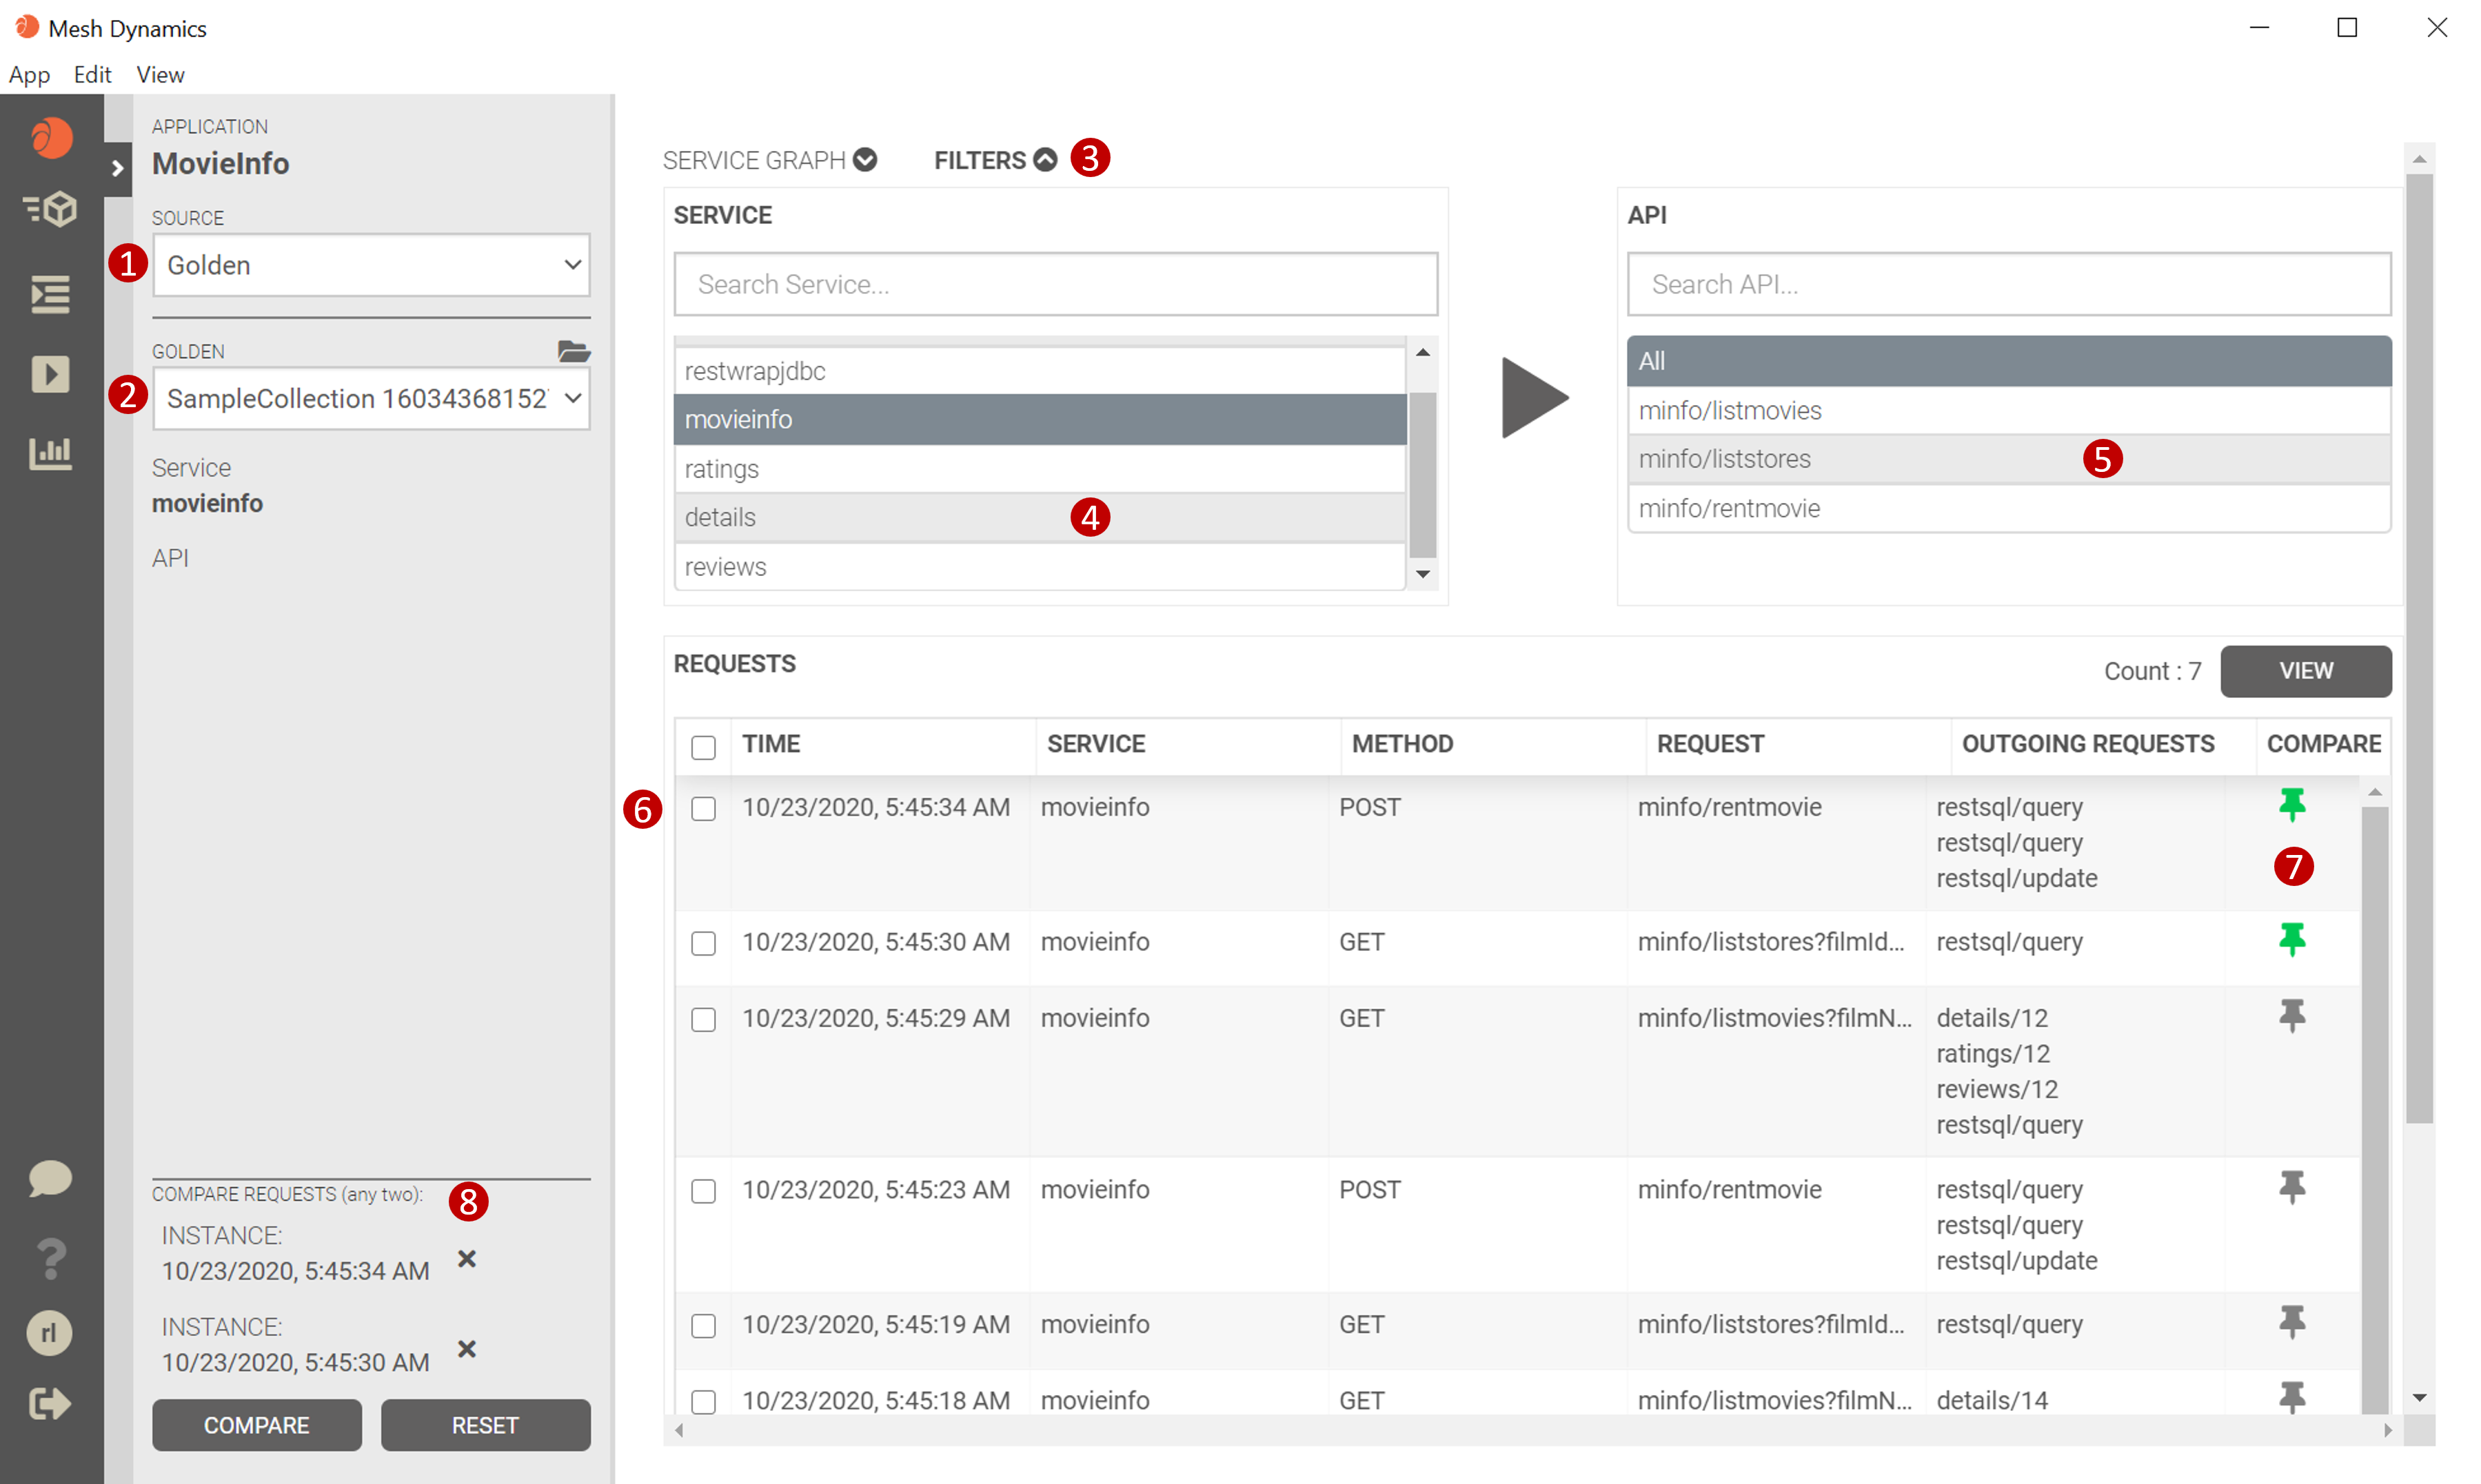
Task: Collapse the left panel with chevron tab
Action: pos(118,168)
